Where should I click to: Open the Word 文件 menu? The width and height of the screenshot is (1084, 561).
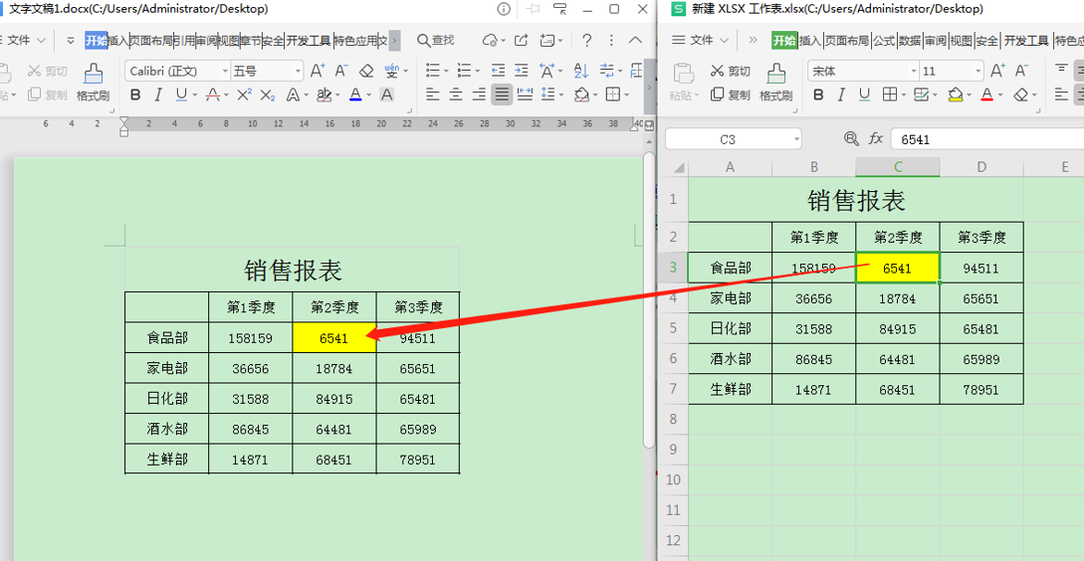[24, 41]
